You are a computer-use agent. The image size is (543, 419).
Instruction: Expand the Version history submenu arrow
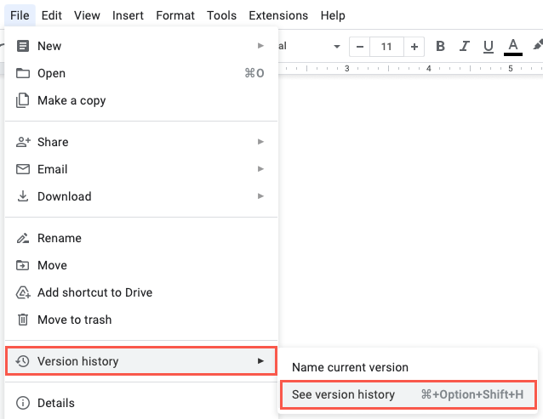click(260, 361)
